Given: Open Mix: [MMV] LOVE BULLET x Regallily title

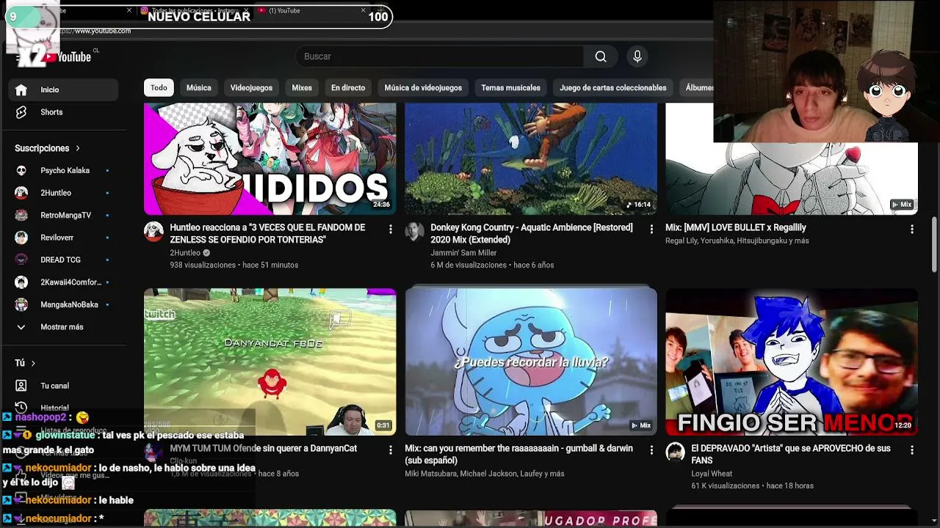Looking at the screenshot, I should tap(736, 228).
